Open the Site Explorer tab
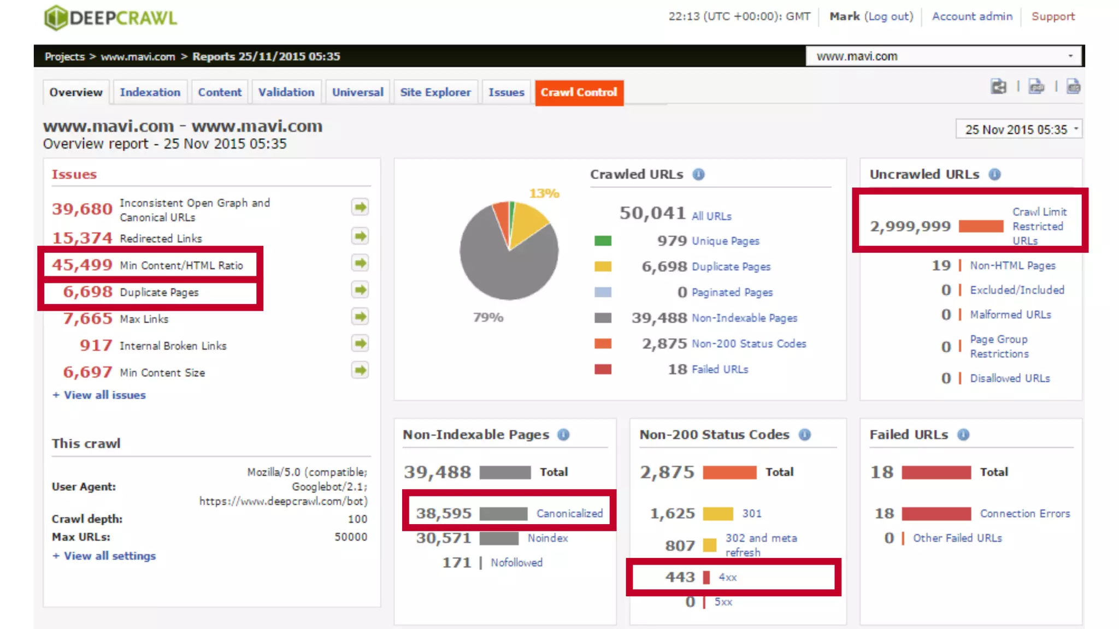Image resolution: width=1119 pixels, height=629 pixels. point(435,92)
